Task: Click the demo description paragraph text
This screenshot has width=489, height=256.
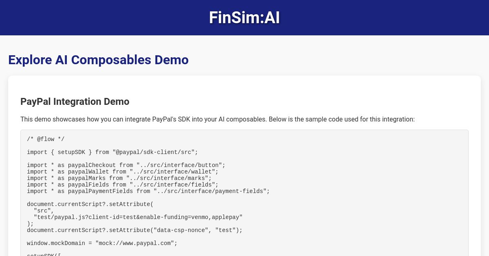Action: click(218, 119)
